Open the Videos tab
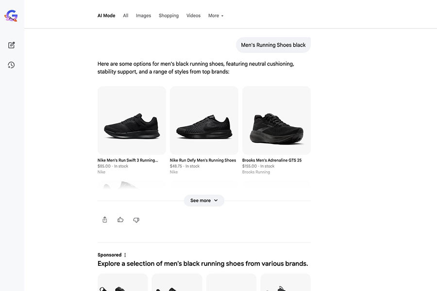The height and width of the screenshot is (291, 437). click(193, 16)
